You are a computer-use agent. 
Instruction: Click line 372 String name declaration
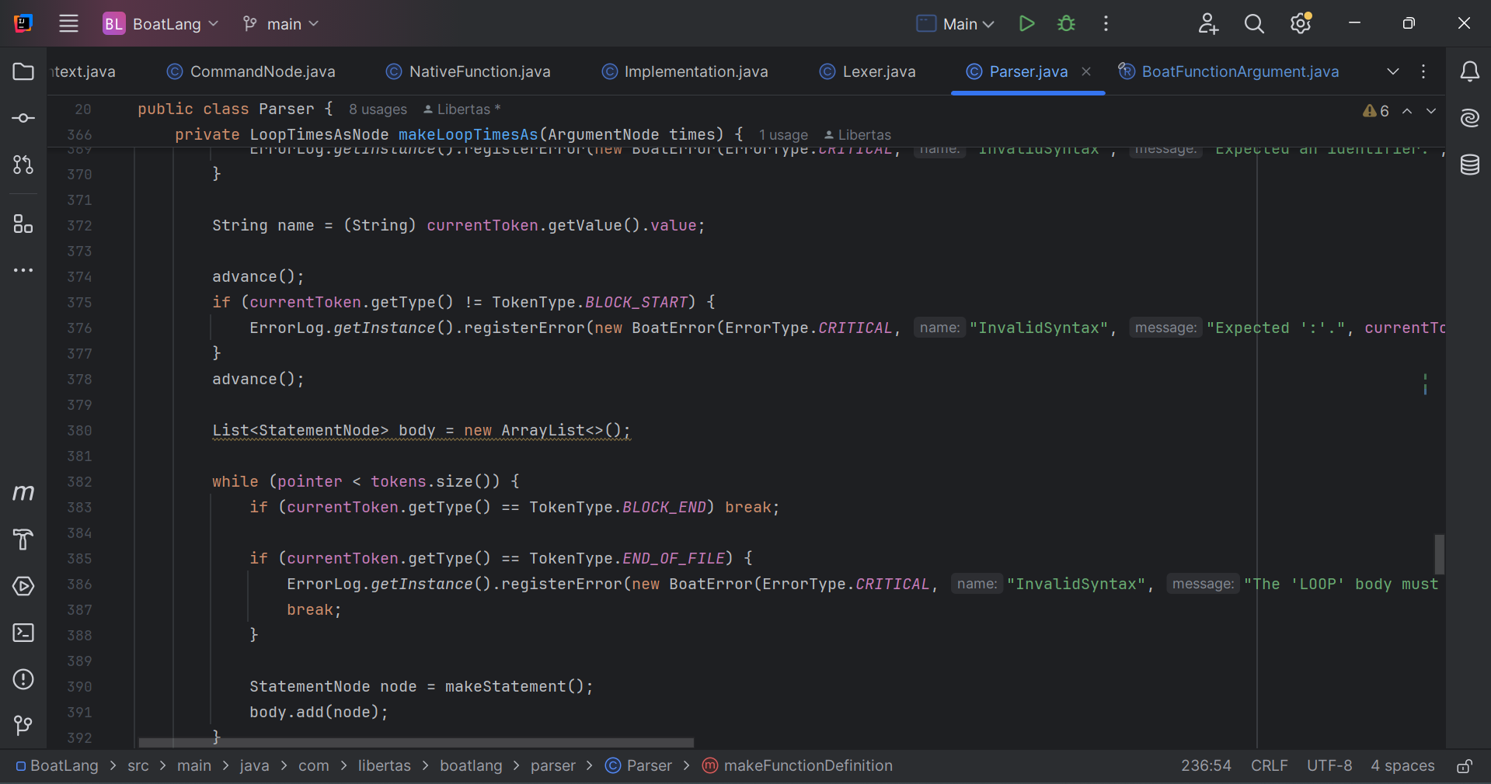click(458, 226)
